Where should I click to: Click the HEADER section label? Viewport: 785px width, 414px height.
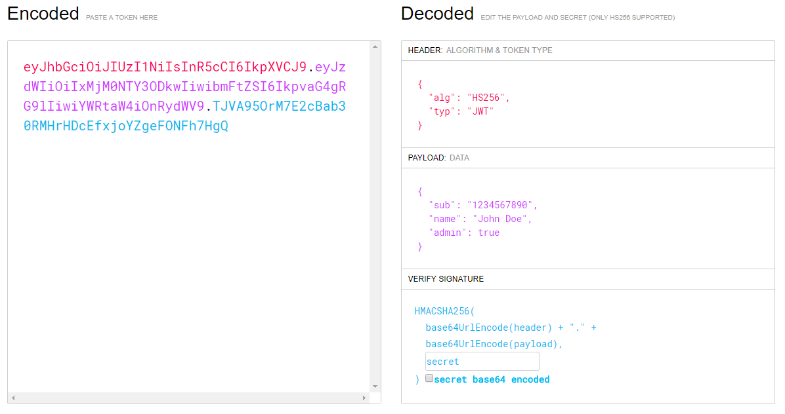coord(425,50)
